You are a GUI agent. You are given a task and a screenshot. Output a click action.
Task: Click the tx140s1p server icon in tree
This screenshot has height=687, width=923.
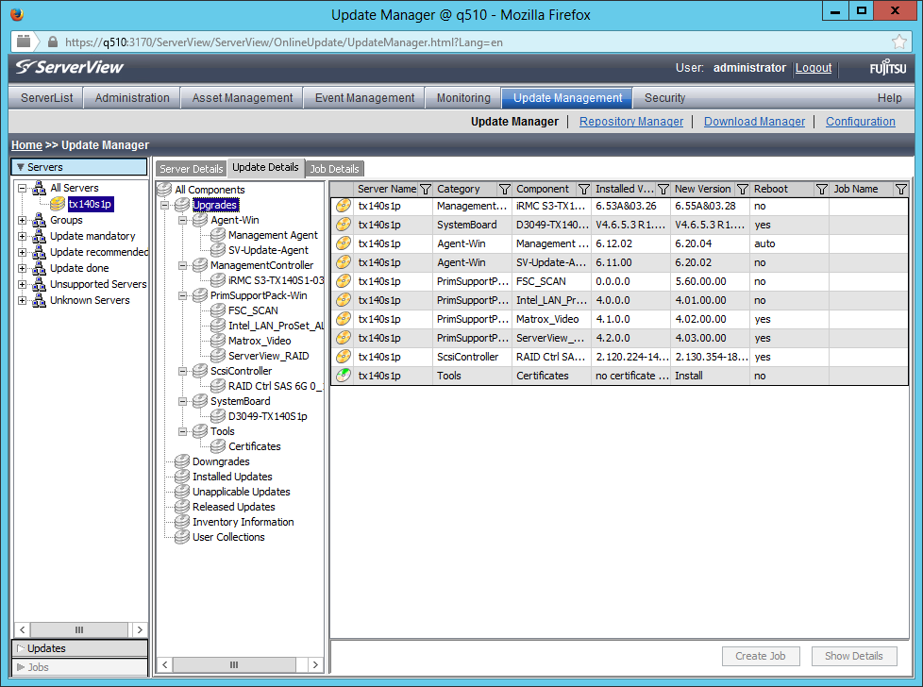(x=58, y=204)
